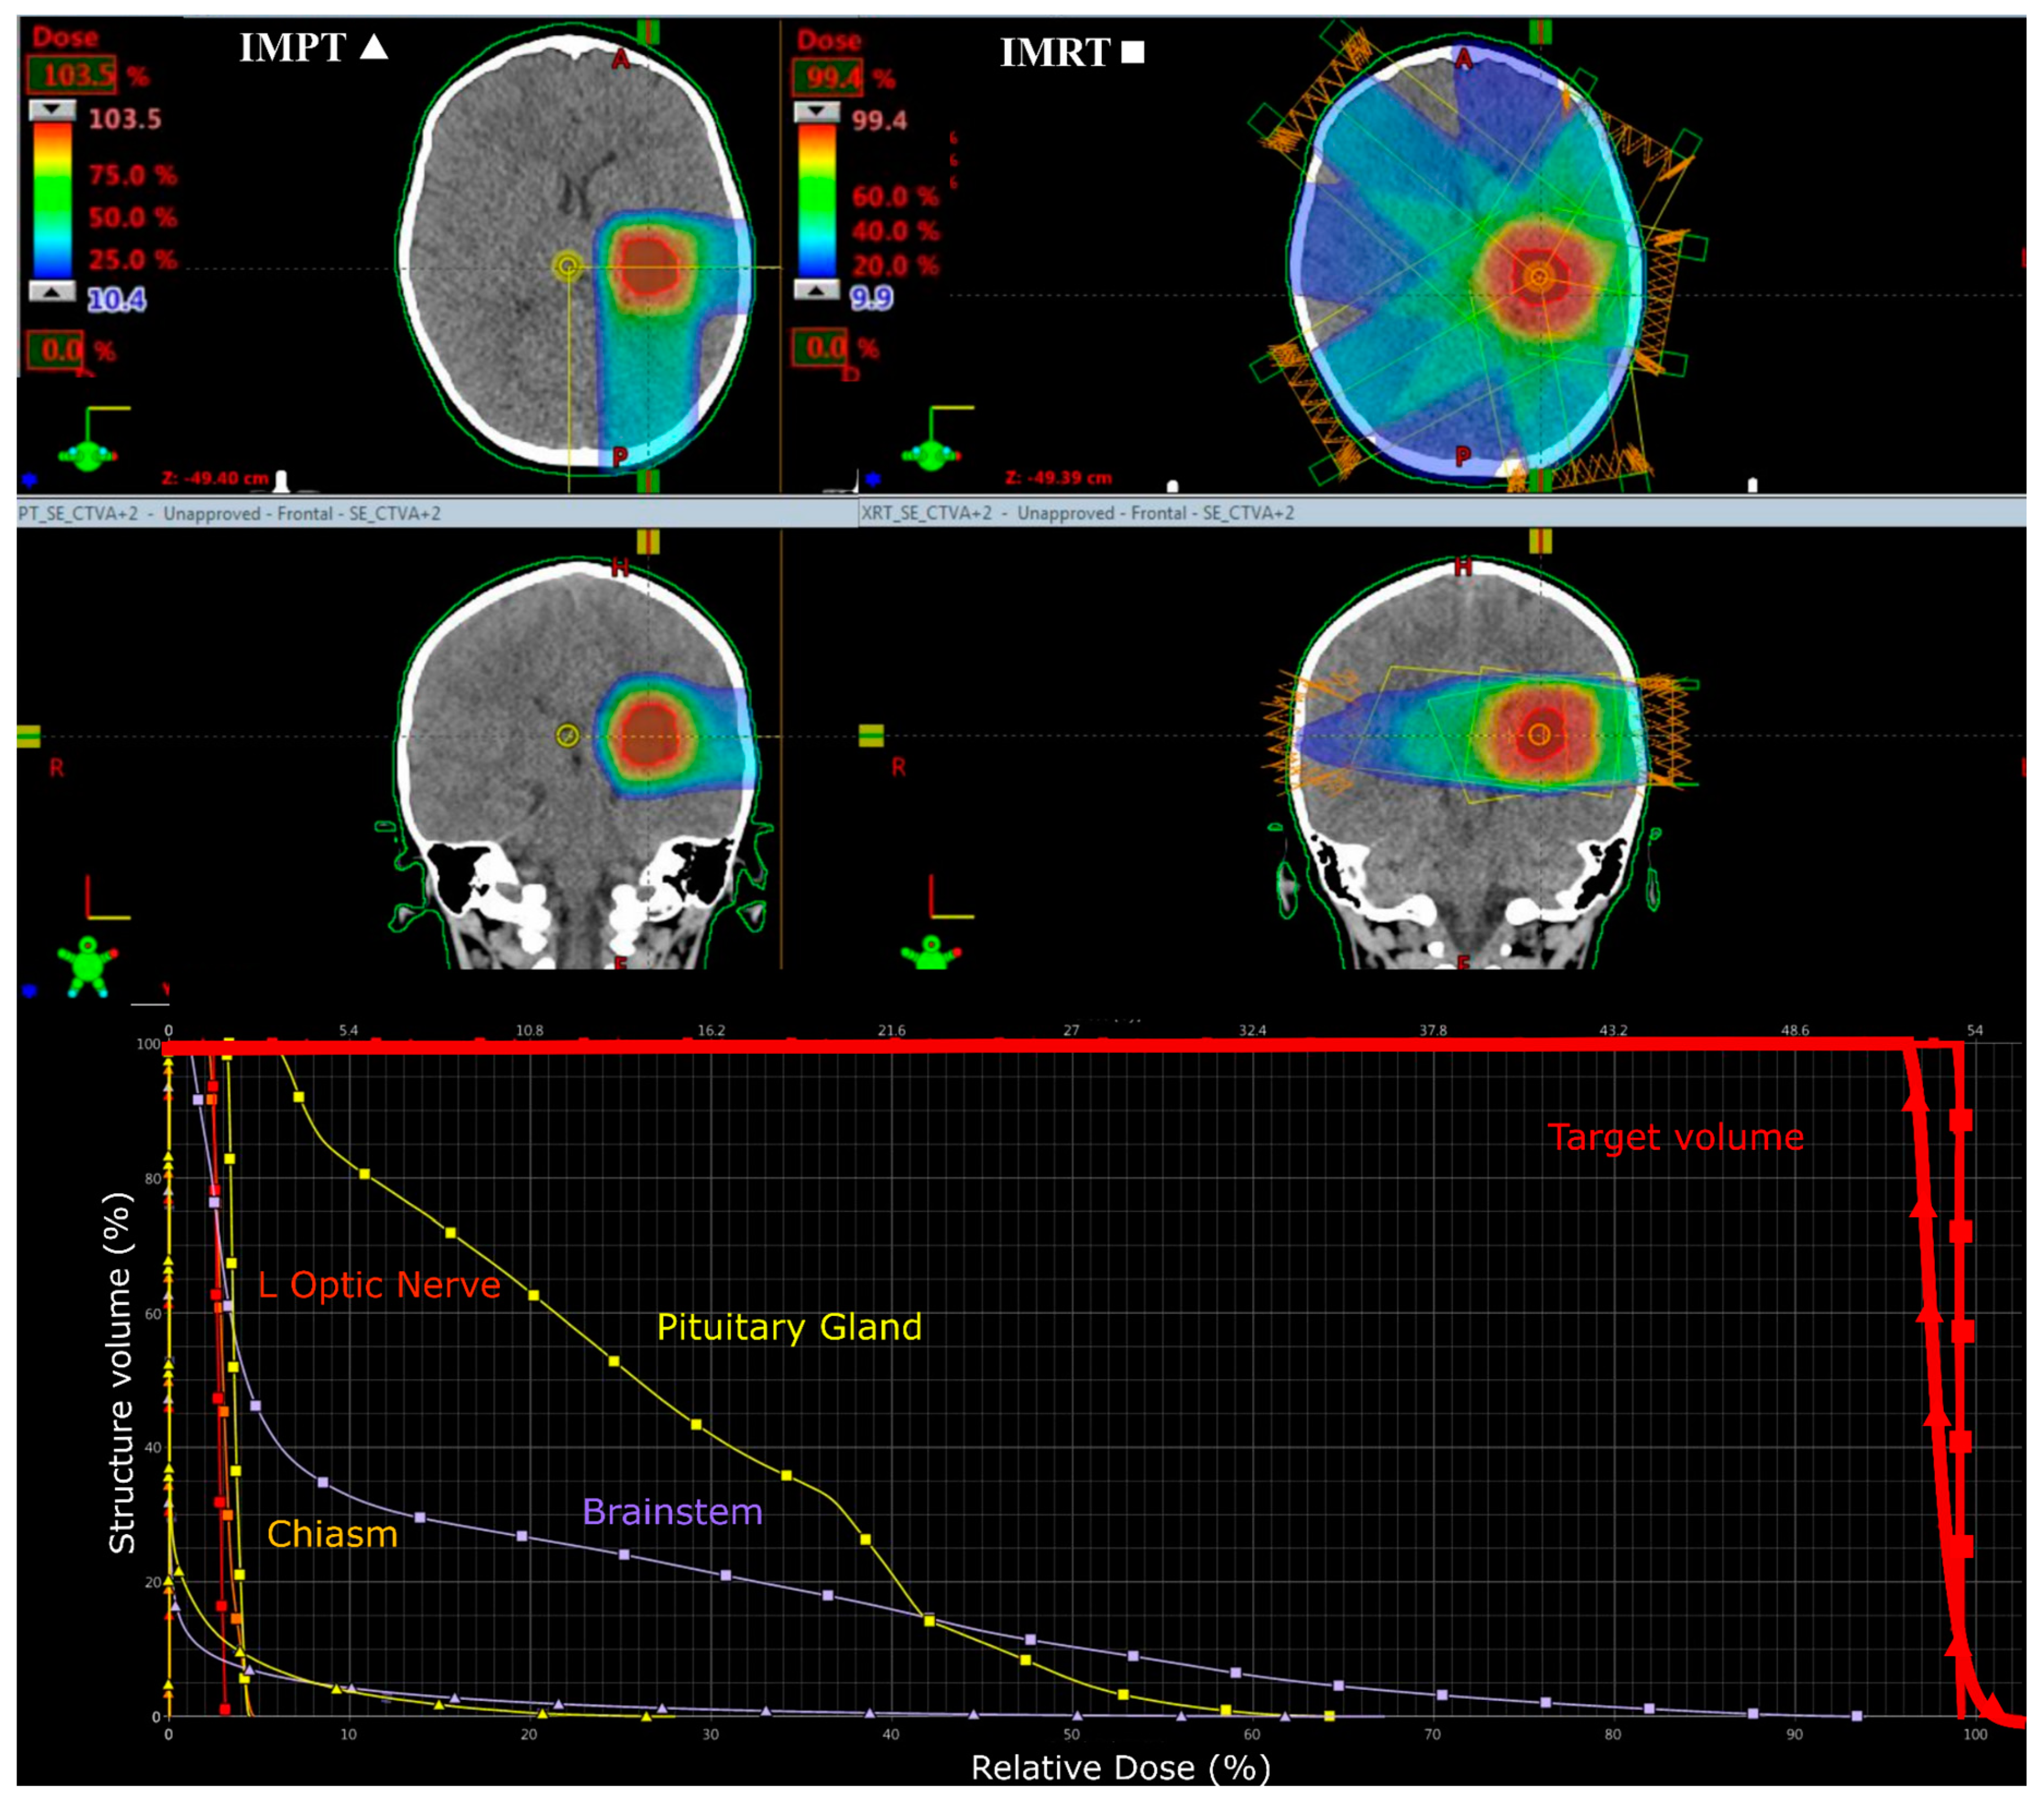Click the green patient orientation figure in the IMRT axial view
This screenshot has height=1805, width=2044.
[x=930, y=455]
